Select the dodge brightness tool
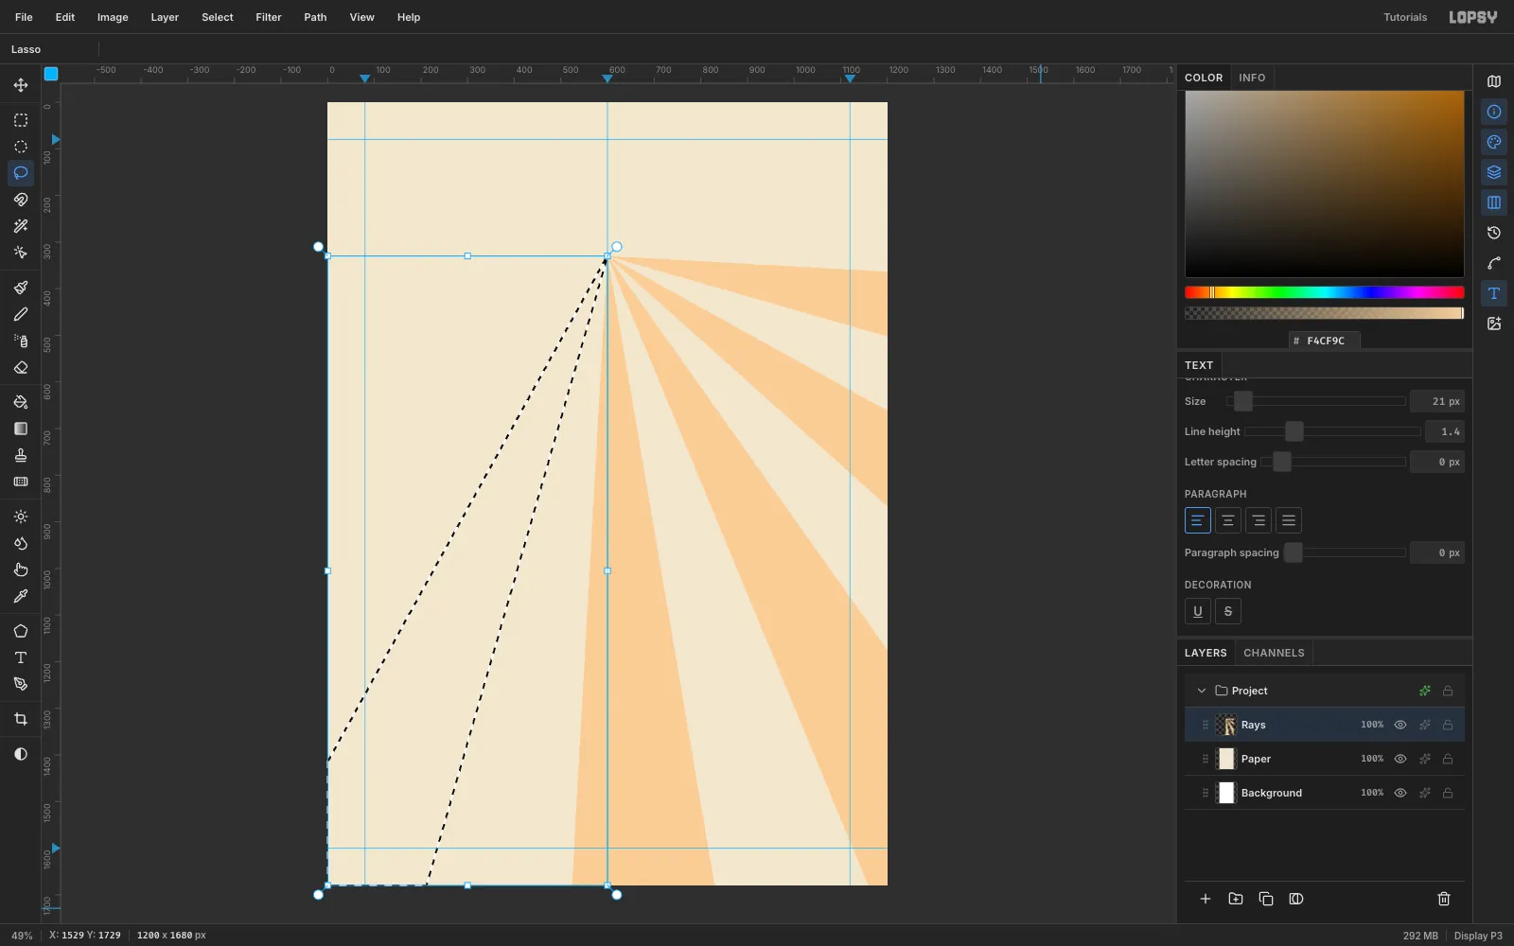 pyautogui.click(x=21, y=517)
